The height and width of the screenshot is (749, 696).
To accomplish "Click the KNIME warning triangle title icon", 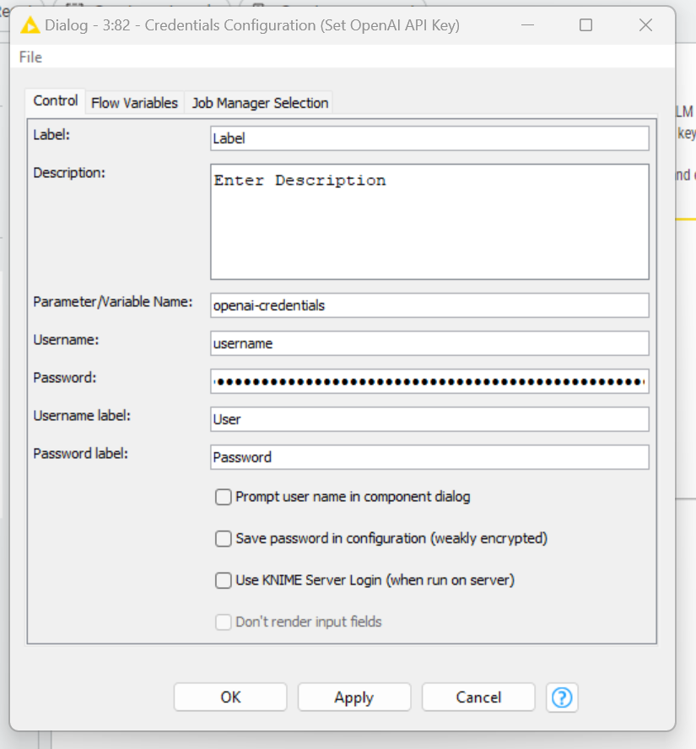I will click(30, 25).
